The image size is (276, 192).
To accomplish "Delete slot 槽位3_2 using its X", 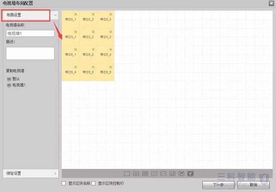I will 93,32.
